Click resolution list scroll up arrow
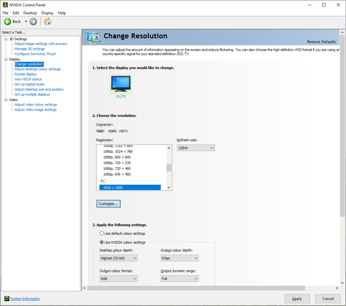Screen dimensions: 346x306 (x=169, y=148)
